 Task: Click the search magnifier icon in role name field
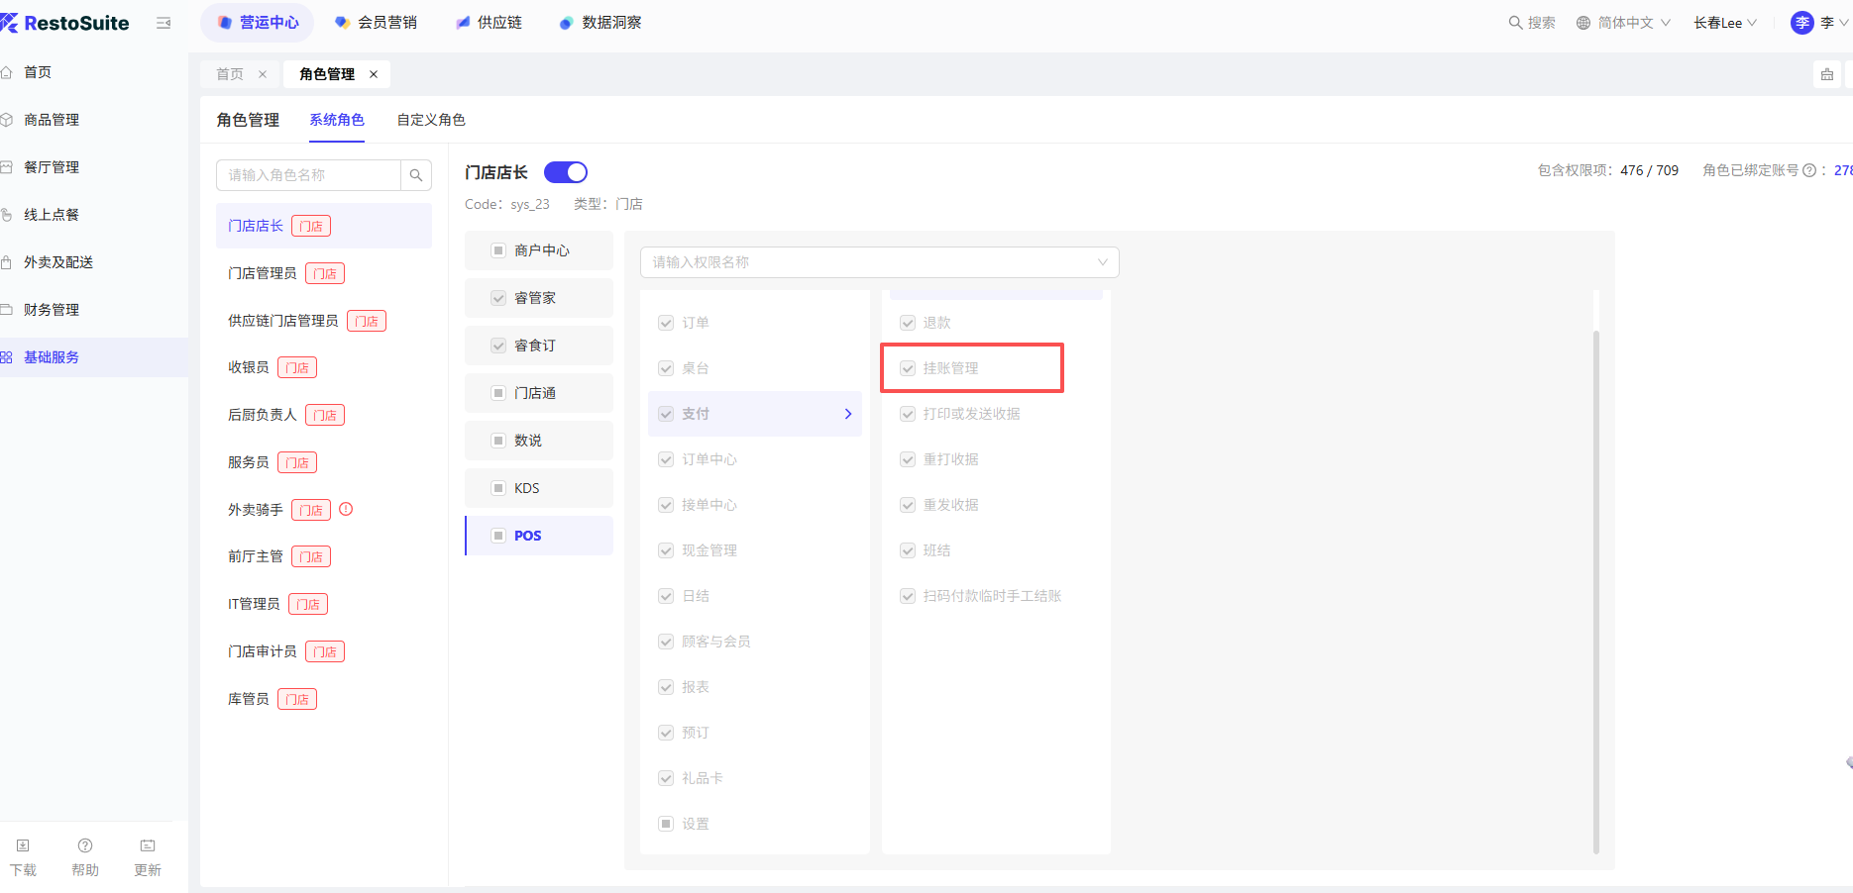click(x=416, y=175)
